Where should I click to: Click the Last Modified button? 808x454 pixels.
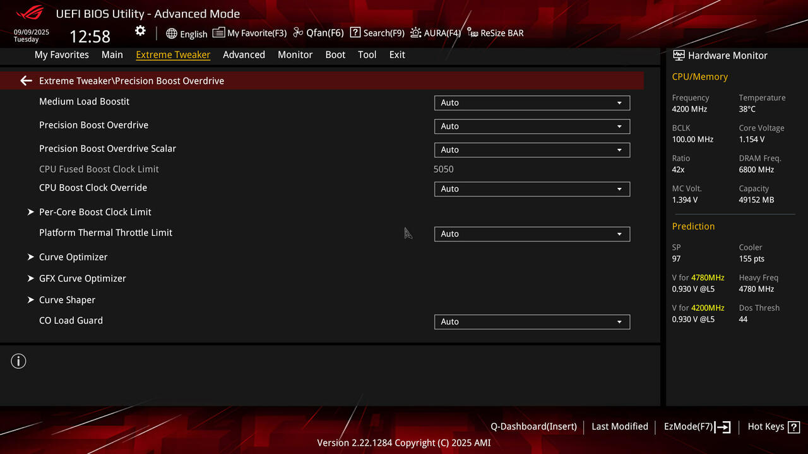[620, 427]
